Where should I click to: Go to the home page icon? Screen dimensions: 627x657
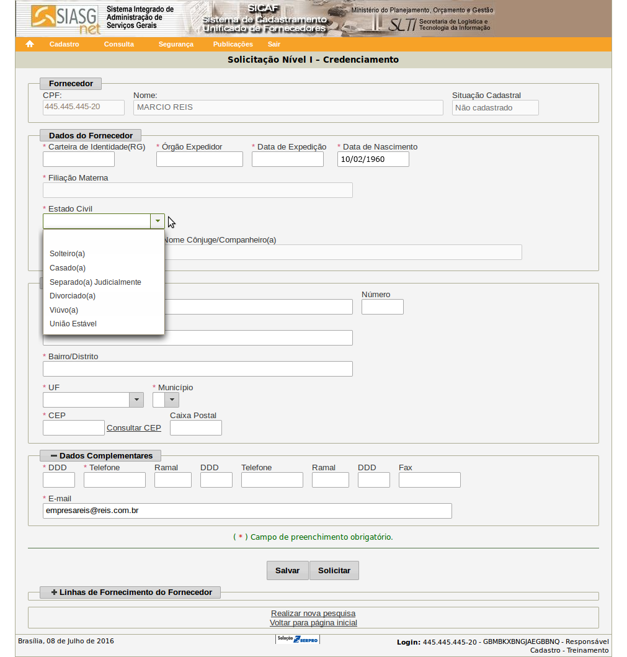(29, 44)
